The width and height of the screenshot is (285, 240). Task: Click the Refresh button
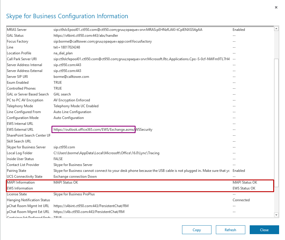click(x=231, y=230)
